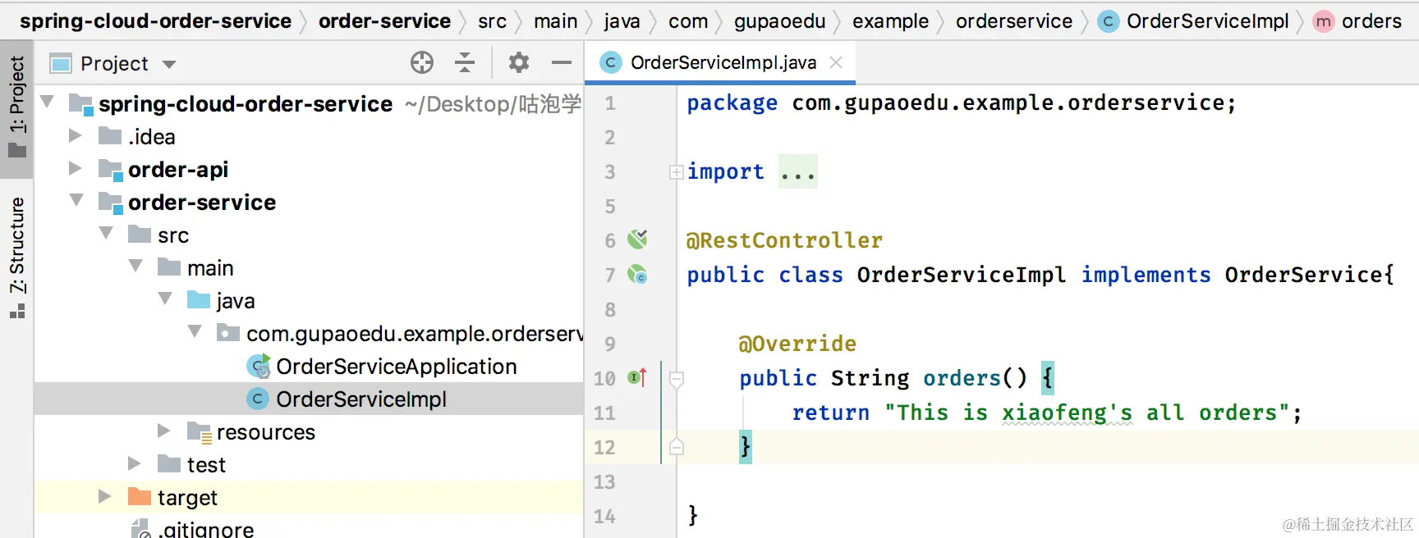The width and height of the screenshot is (1419, 538).
Task: Click the order-api module folder icon
Action: (110, 169)
